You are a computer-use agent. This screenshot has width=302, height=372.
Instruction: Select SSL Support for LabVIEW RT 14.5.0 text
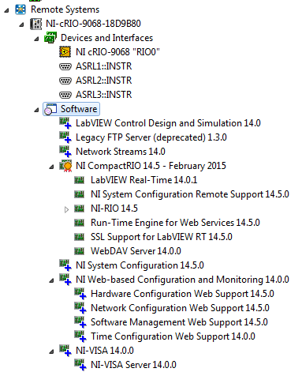coord(162,237)
